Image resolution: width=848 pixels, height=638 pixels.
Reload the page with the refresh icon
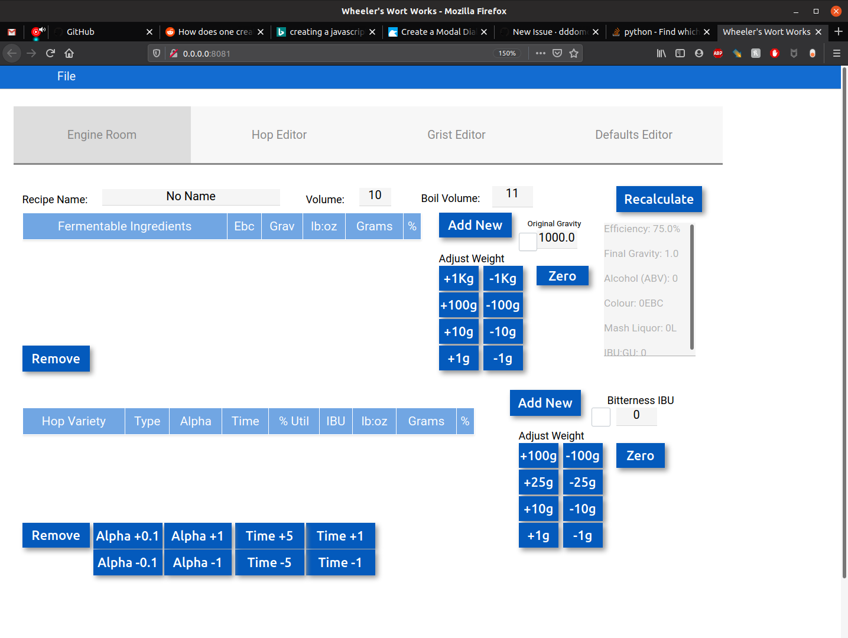pyautogui.click(x=50, y=53)
